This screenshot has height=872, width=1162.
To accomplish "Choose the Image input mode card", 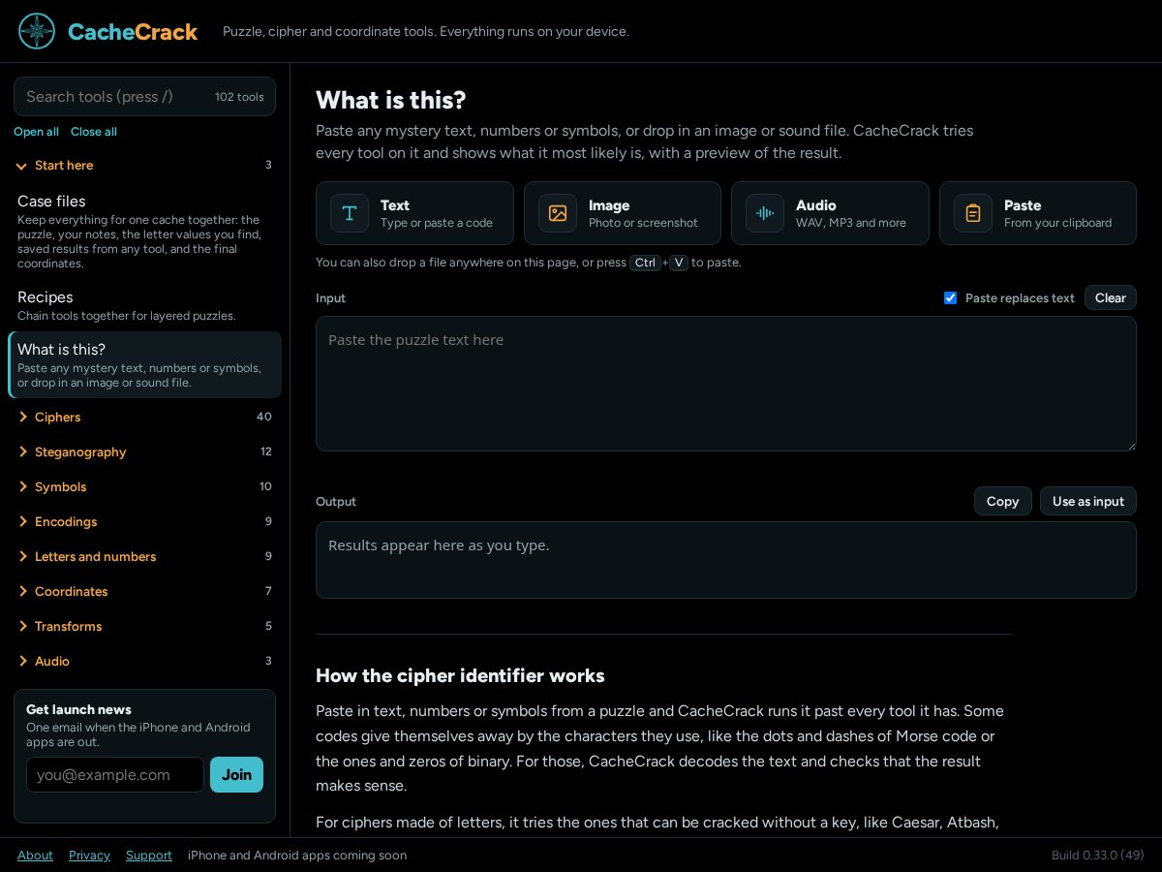I will click(x=623, y=213).
